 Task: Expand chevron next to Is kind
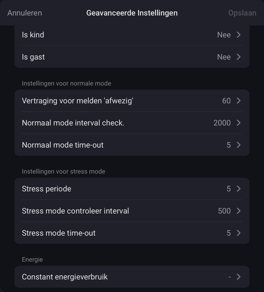coord(239,35)
